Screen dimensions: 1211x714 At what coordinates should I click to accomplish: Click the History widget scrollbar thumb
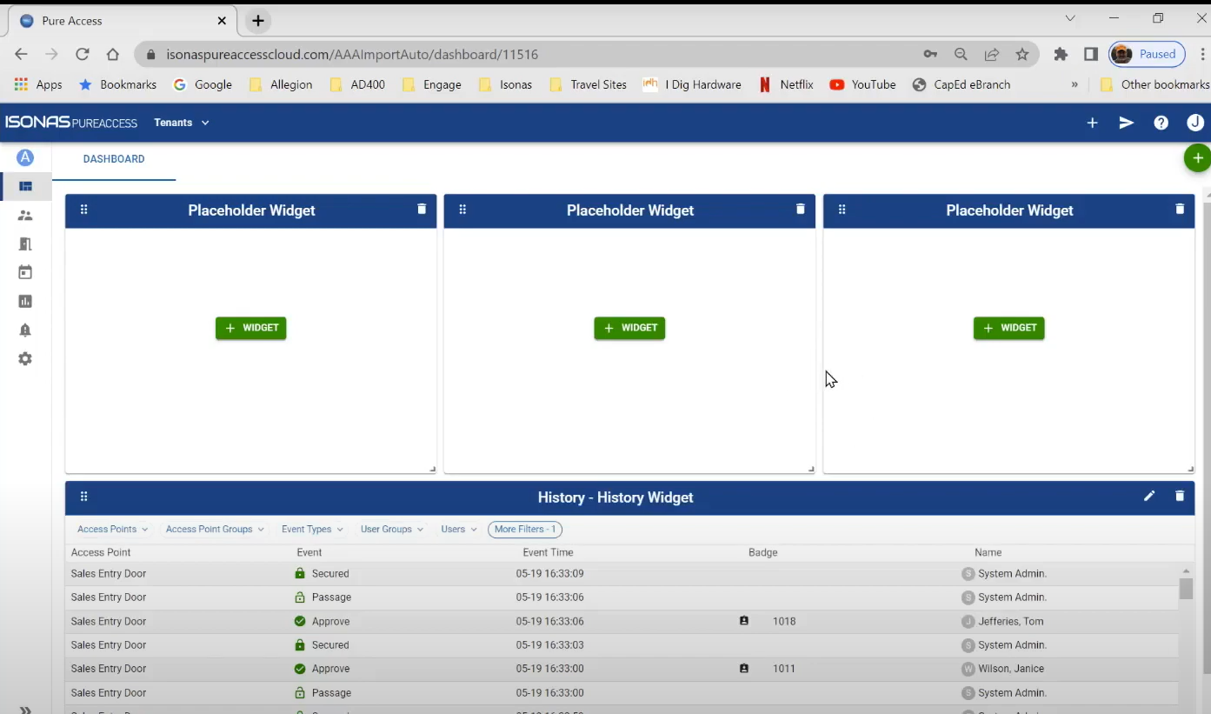pyautogui.click(x=1186, y=589)
